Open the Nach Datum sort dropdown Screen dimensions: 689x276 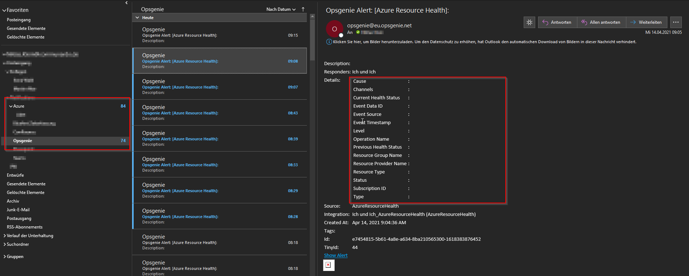281,9
